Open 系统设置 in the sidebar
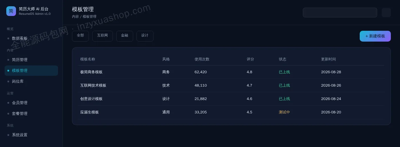 (x=31, y=135)
